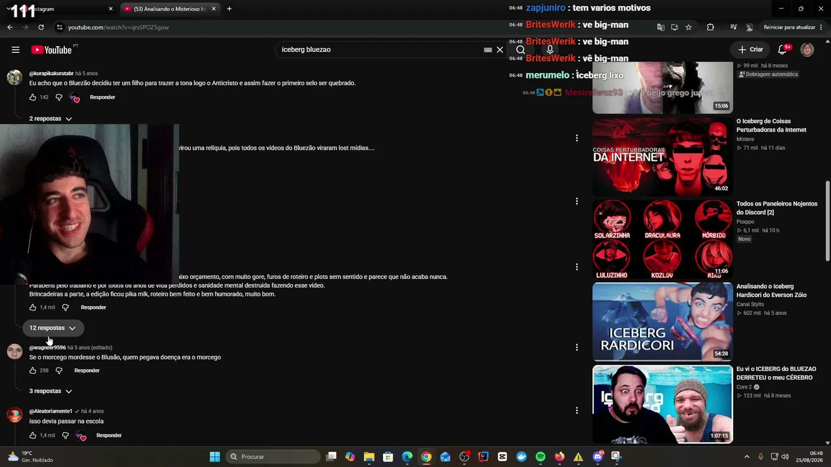Like the comment above 12 respostas

(32, 307)
